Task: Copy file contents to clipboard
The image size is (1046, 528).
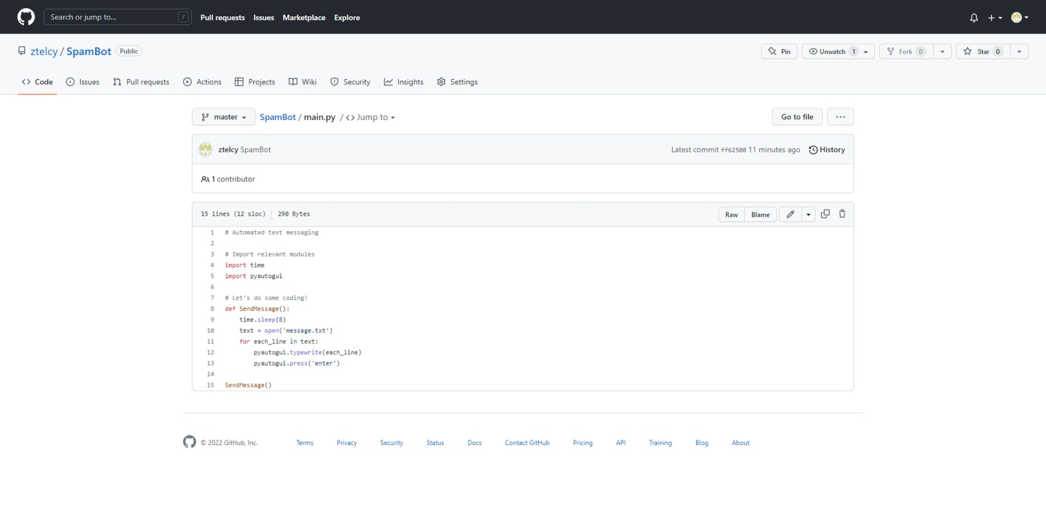Action: tap(825, 214)
